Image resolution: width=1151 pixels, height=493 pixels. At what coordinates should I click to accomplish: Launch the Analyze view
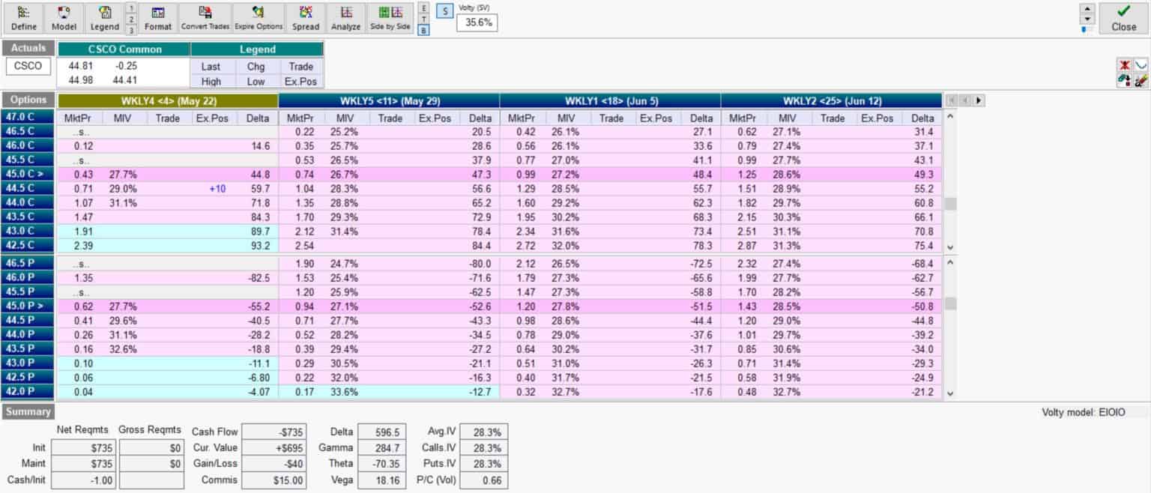(346, 18)
